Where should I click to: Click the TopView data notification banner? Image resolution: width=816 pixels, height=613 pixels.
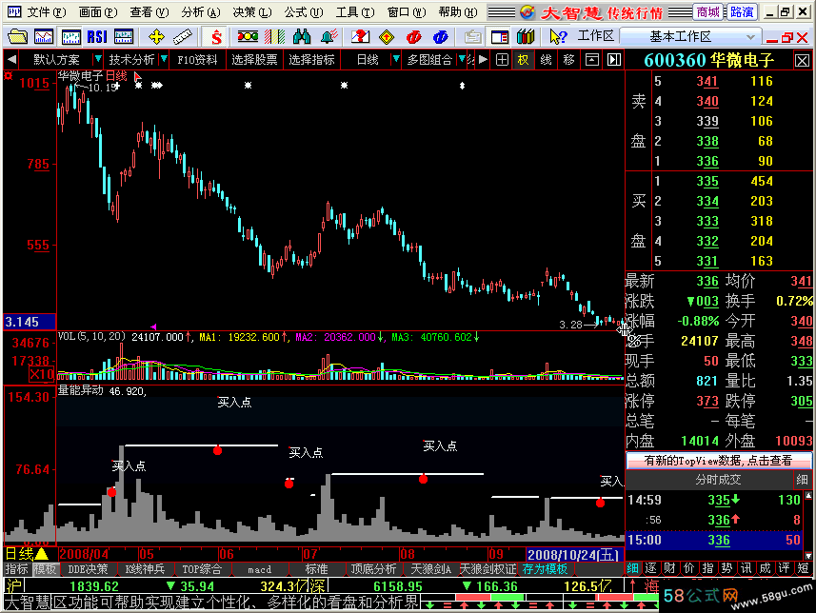pyautogui.click(x=718, y=461)
